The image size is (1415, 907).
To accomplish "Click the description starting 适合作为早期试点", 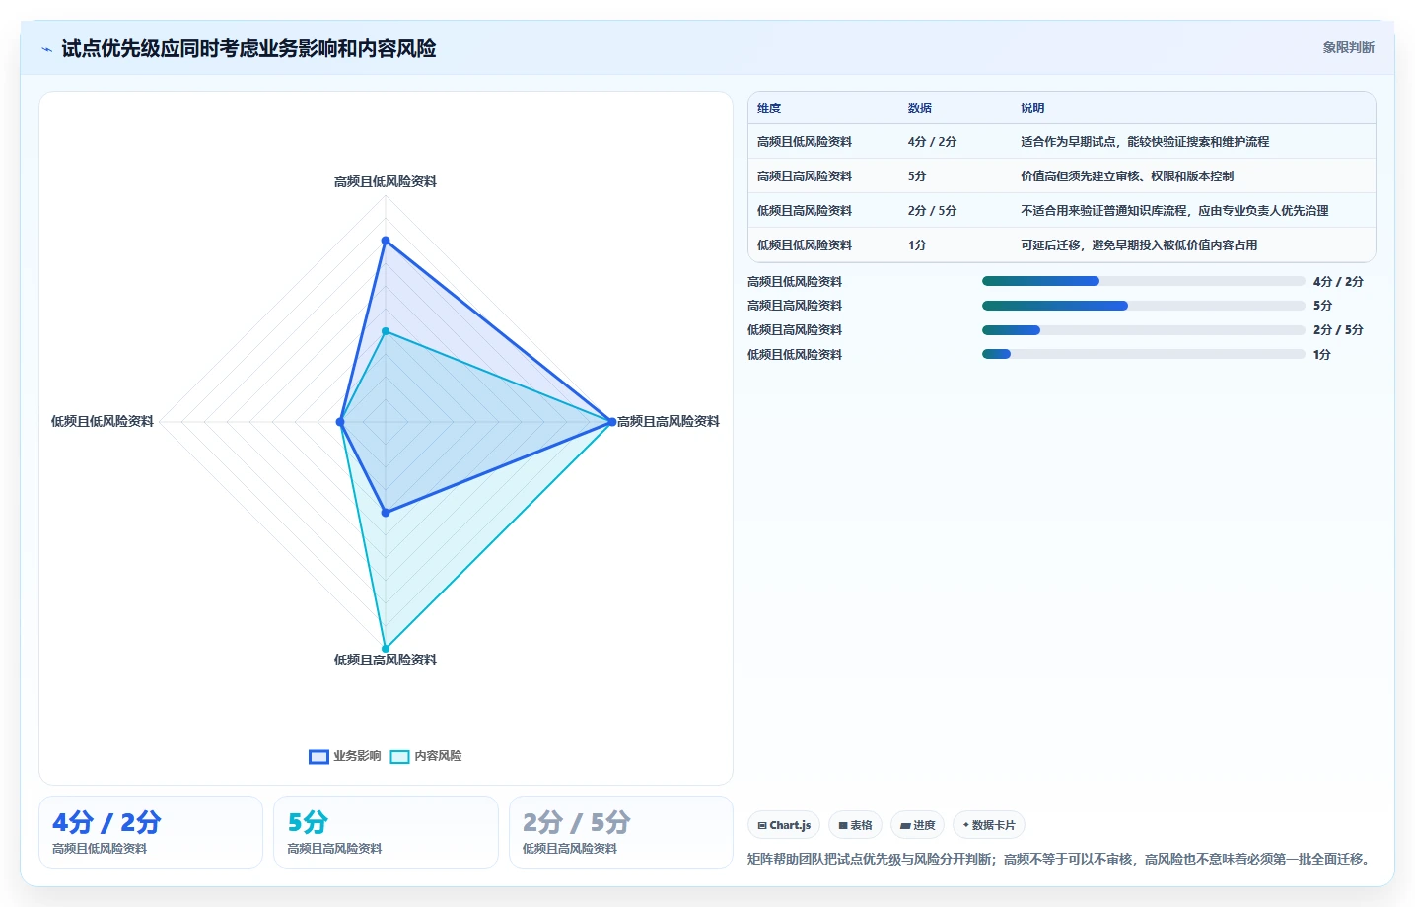I will 1145,142.
